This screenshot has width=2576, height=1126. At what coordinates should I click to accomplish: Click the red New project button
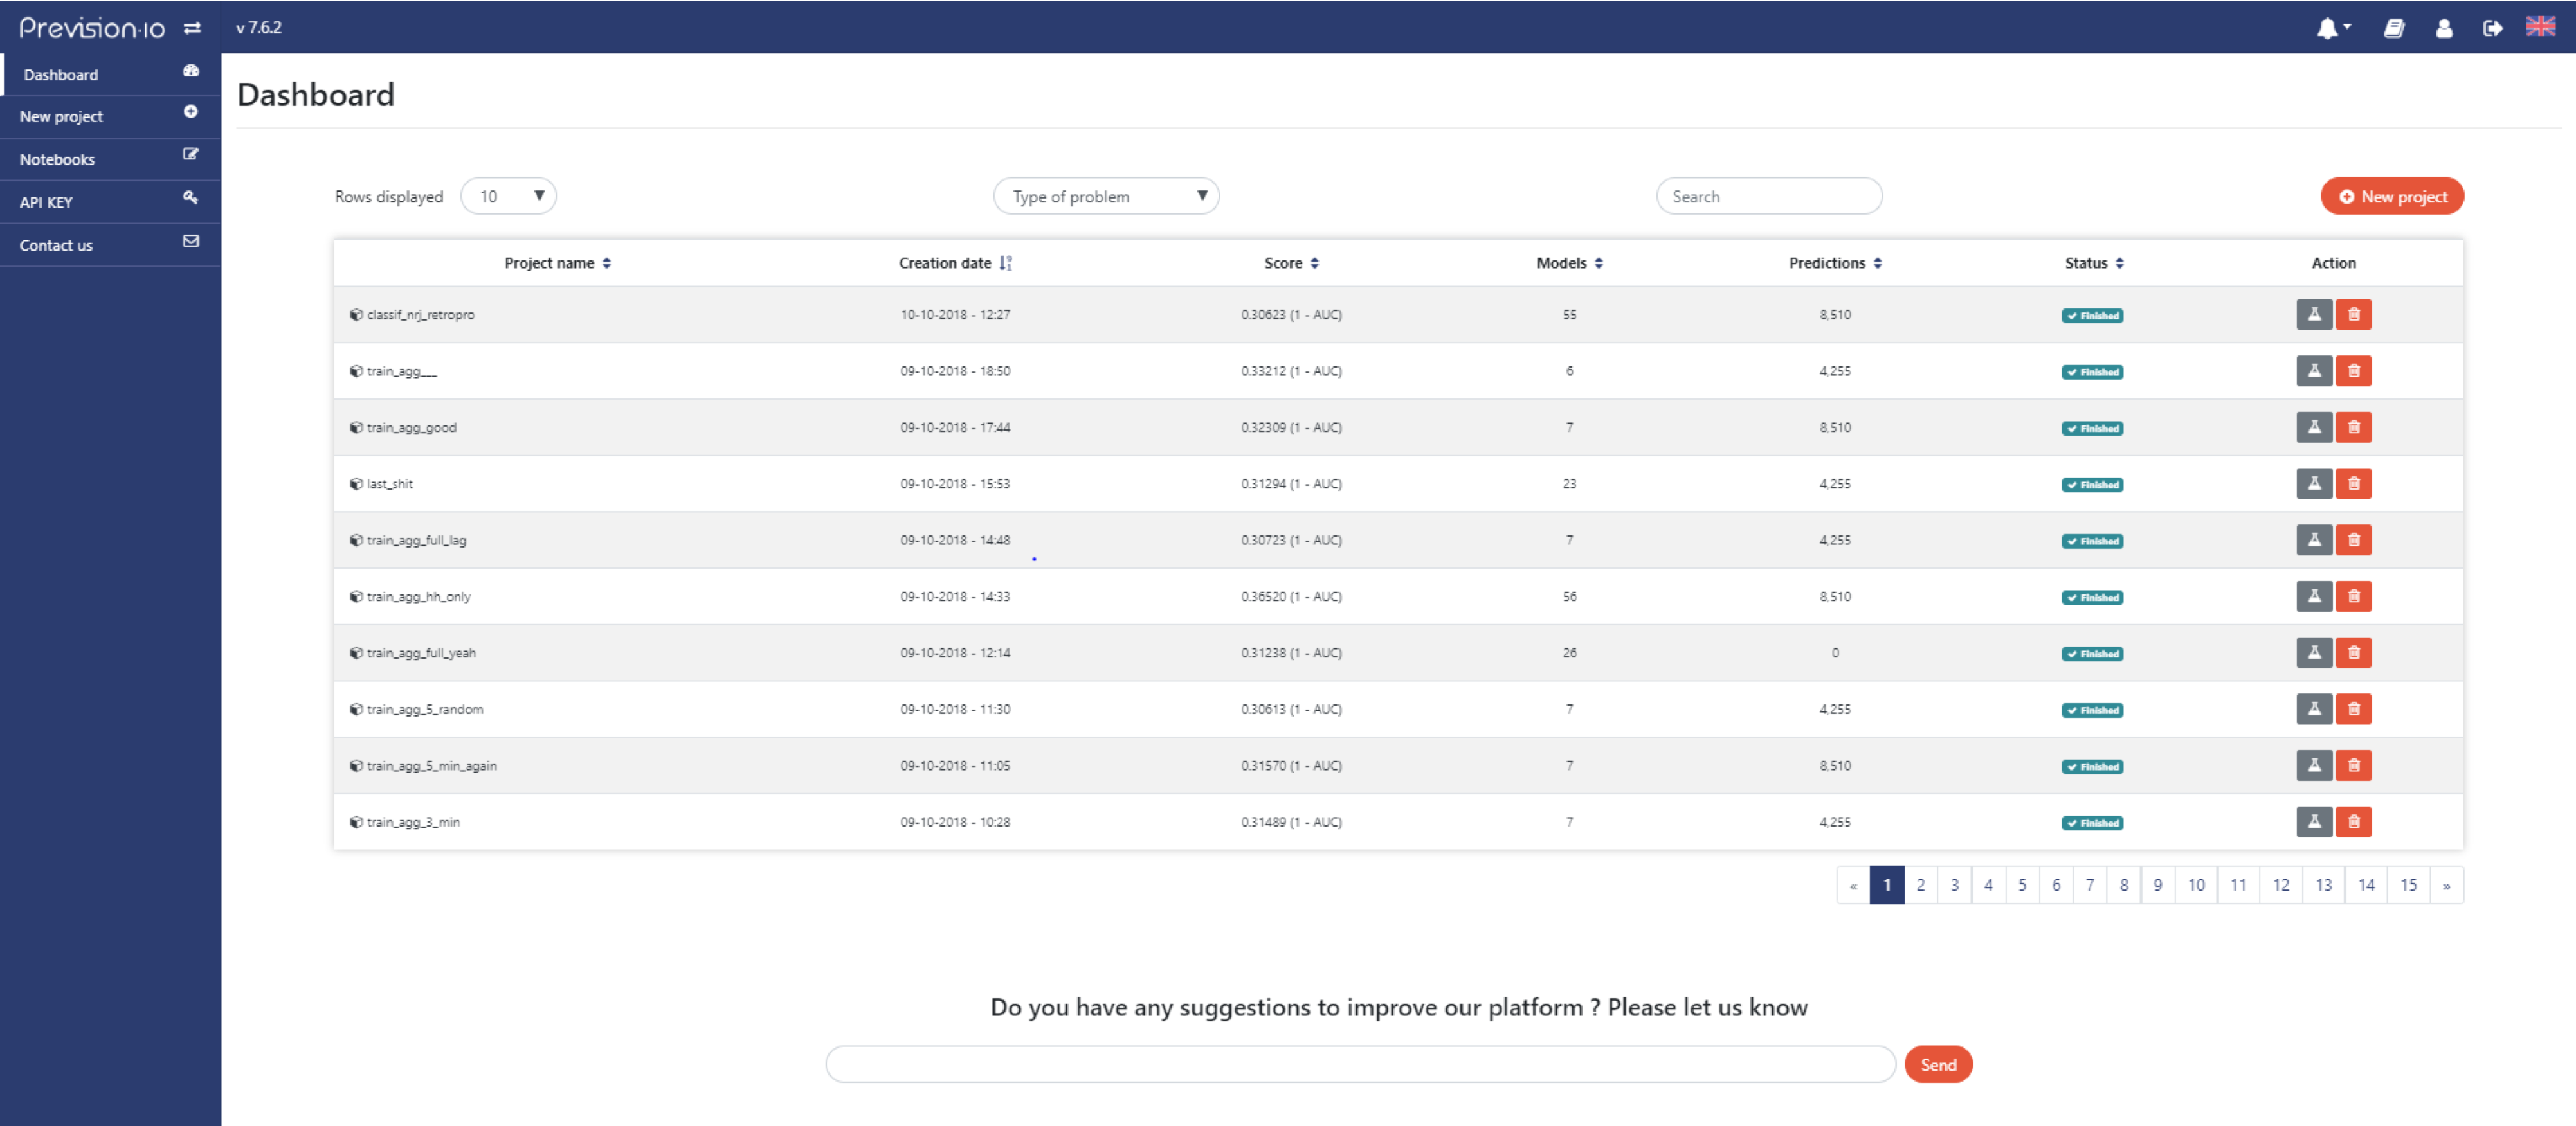pos(2392,196)
